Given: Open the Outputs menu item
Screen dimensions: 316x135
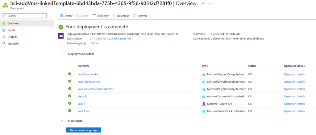Looking at the screenshot, I should (27, 37).
